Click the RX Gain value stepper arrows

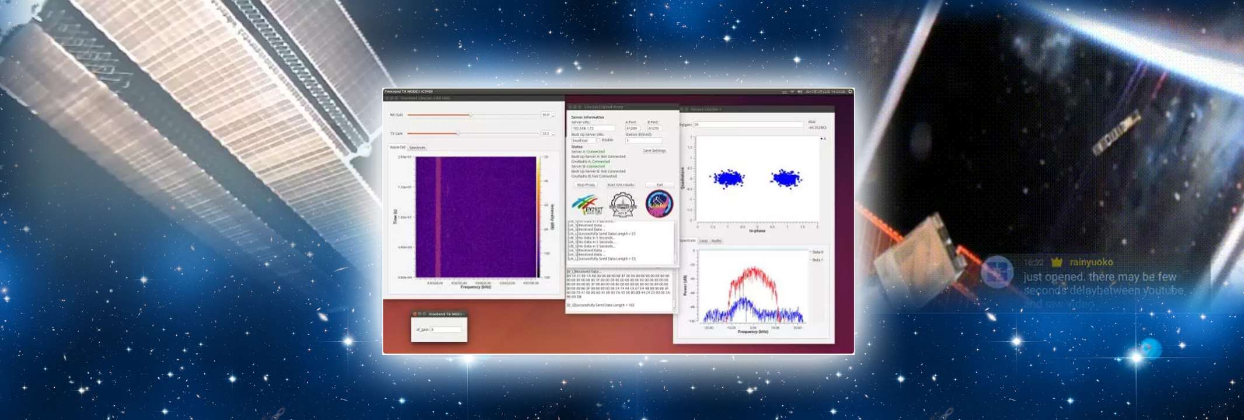pos(553,115)
